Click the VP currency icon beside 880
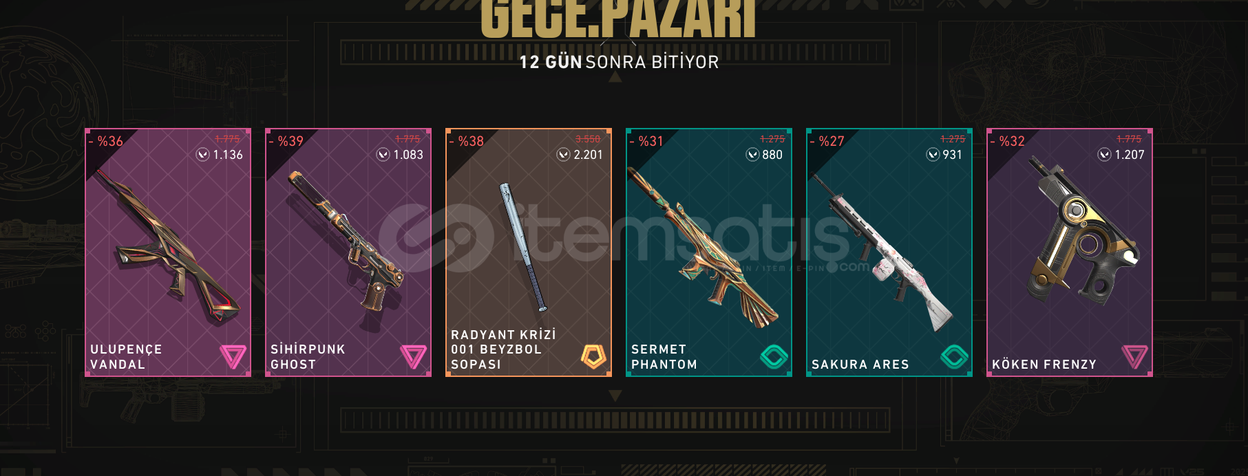The image size is (1248, 476). pos(752,155)
